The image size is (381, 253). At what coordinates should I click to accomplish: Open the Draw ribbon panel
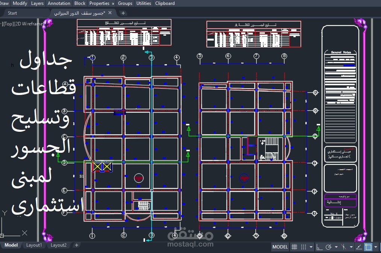pos(5,3)
